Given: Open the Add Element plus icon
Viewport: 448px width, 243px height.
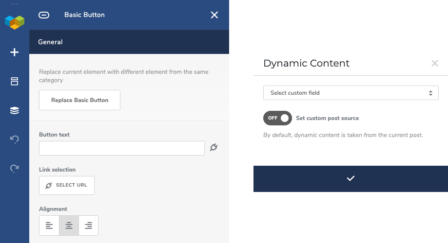Looking at the screenshot, I should [x=15, y=52].
